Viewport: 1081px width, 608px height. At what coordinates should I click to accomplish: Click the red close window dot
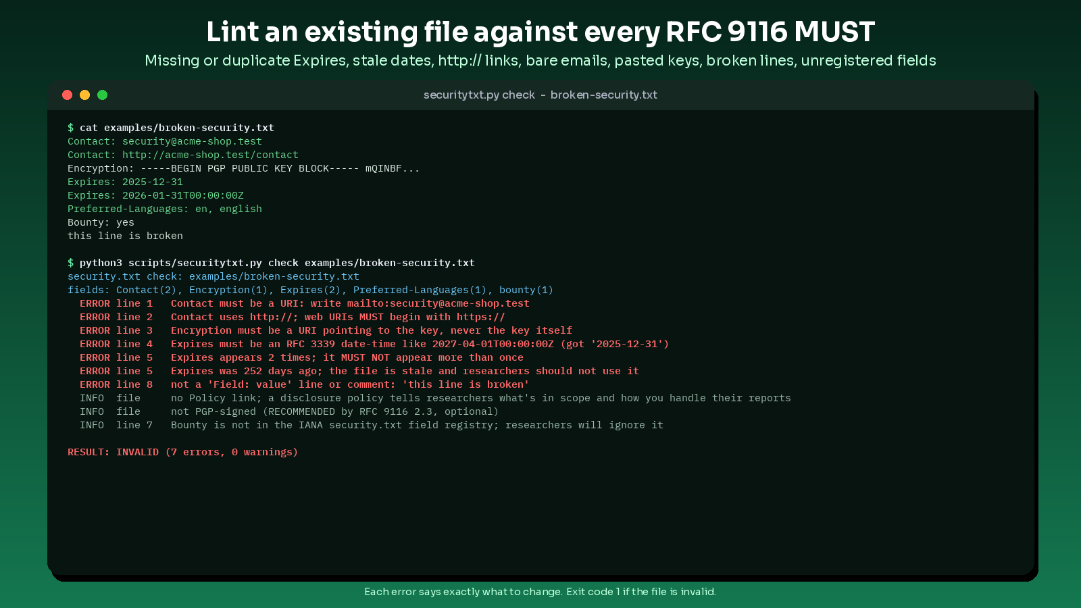pyautogui.click(x=67, y=95)
